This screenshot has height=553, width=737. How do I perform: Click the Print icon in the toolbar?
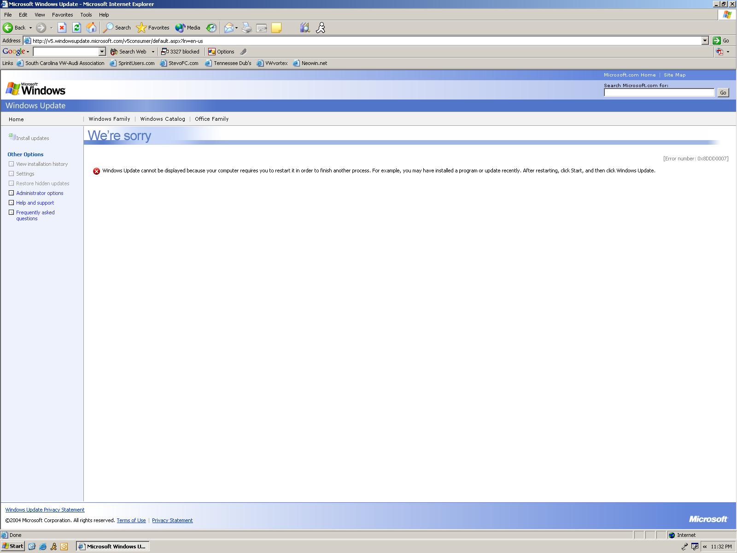pos(247,28)
